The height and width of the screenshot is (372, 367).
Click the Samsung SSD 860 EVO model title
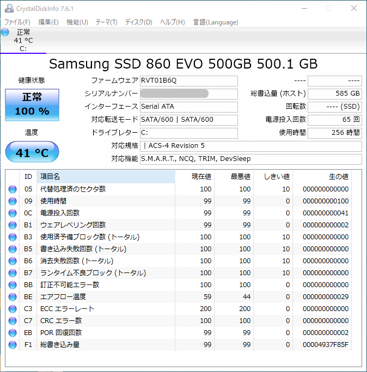tap(183, 64)
